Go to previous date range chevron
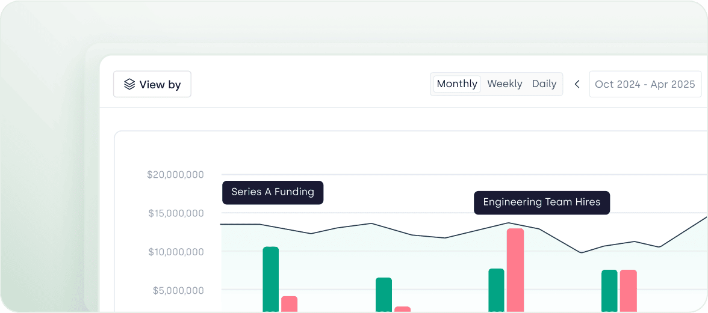708x313 pixels. point(577,84)
